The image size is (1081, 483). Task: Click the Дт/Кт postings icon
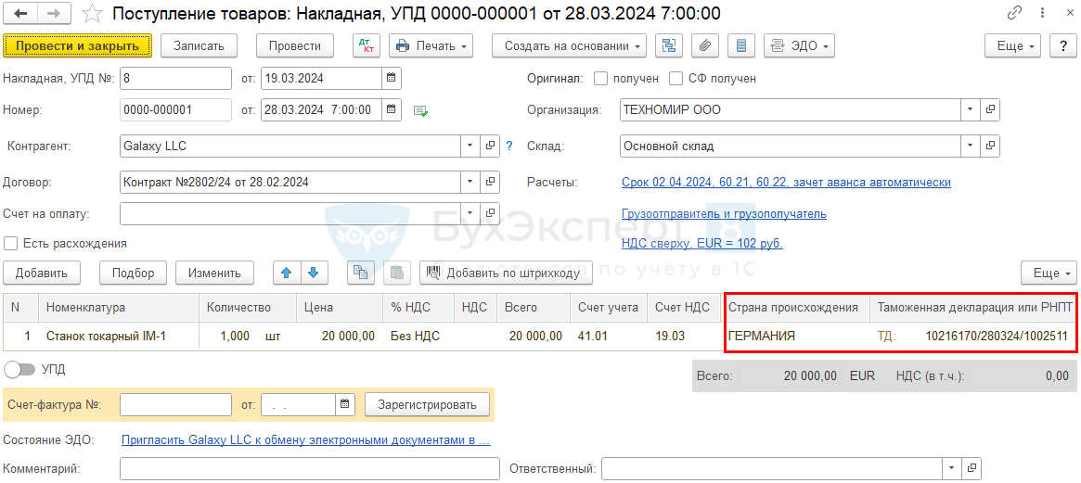pos(367,45)
